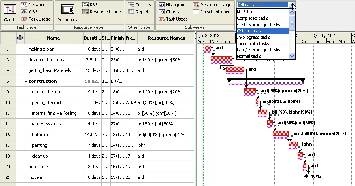Select the 'painting' task name
Screen dimensions: 355x186
(40, 145)
